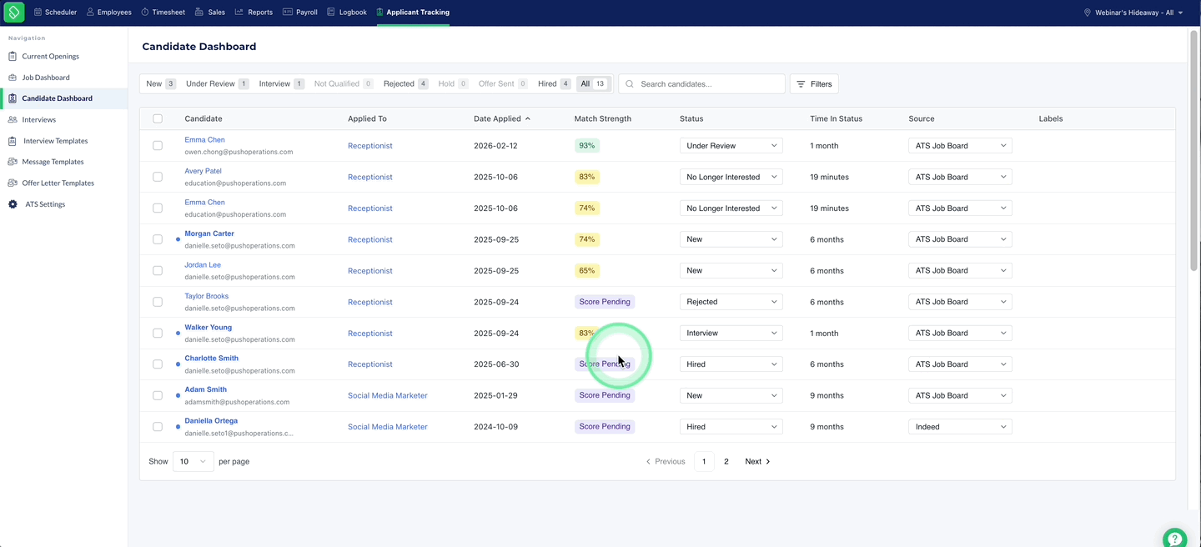Click the location pin icon by Webinar's Hideaway
The image size is (1201, 547).
click(x=1087, y=13)
